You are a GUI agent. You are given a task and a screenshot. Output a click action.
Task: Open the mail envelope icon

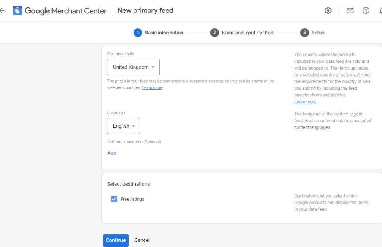[x=350, y=10]
